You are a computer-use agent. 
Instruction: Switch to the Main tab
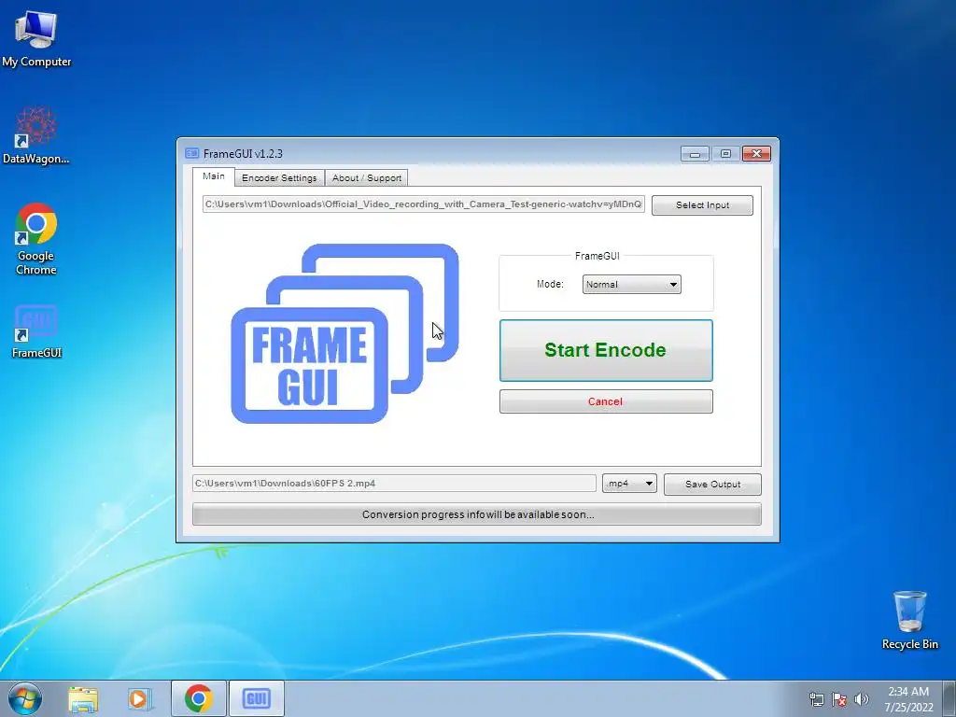pyautogui.click(x=214, y=176)
